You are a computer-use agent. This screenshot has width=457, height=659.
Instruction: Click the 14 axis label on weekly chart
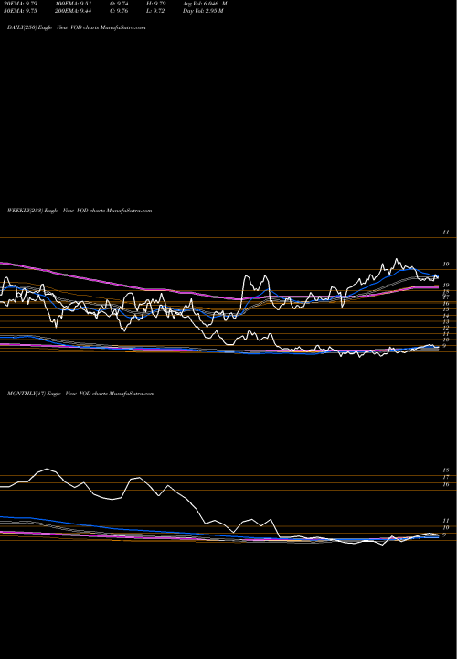click(446, 316)
